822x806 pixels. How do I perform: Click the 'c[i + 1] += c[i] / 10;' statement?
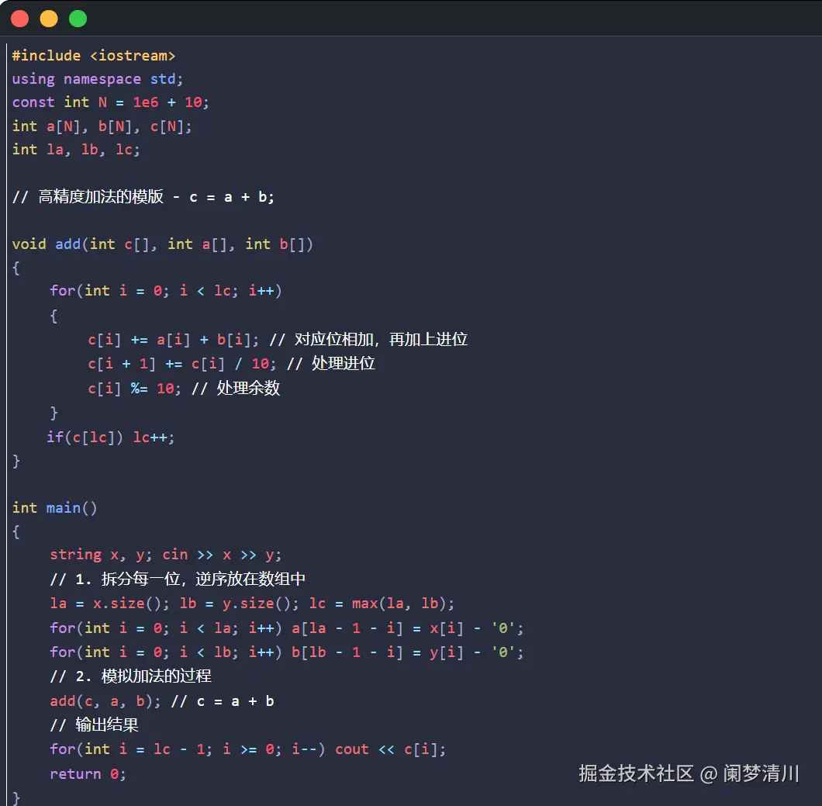pos(182,364)
